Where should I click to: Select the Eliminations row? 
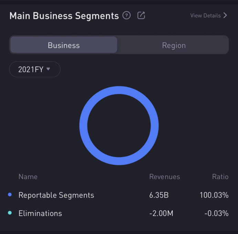click(x=40, y=213)
